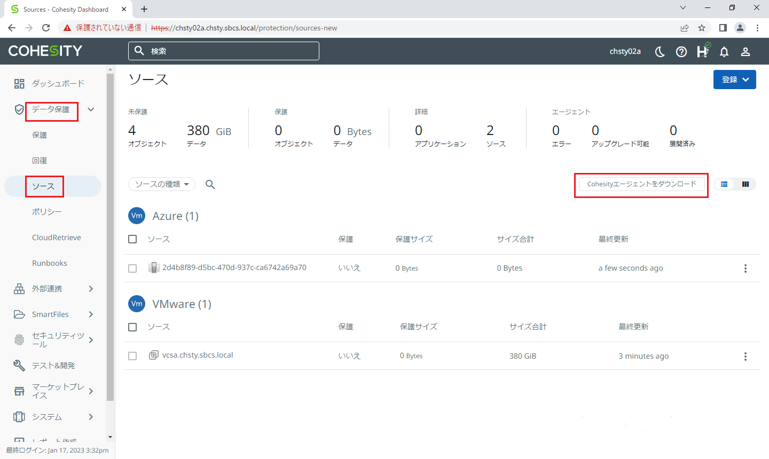Open the help question mark icon
This screenshot has width=769, height=459.
pyautogui.click(x=681, y=51)
